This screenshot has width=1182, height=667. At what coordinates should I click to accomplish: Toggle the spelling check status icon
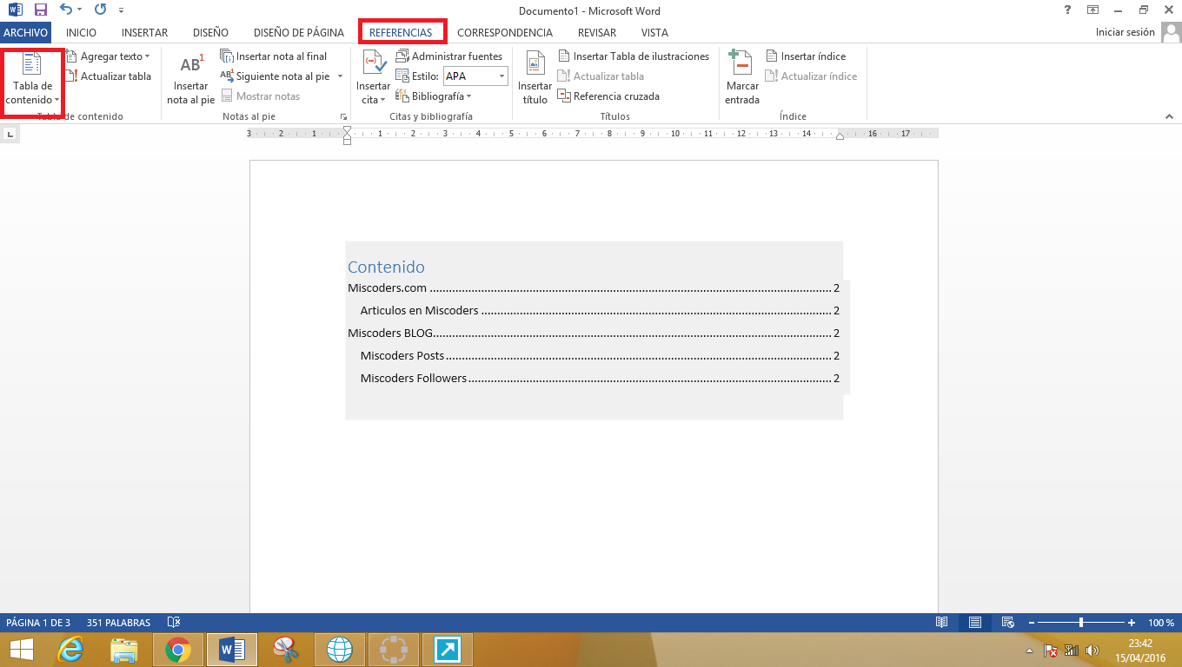173,622
